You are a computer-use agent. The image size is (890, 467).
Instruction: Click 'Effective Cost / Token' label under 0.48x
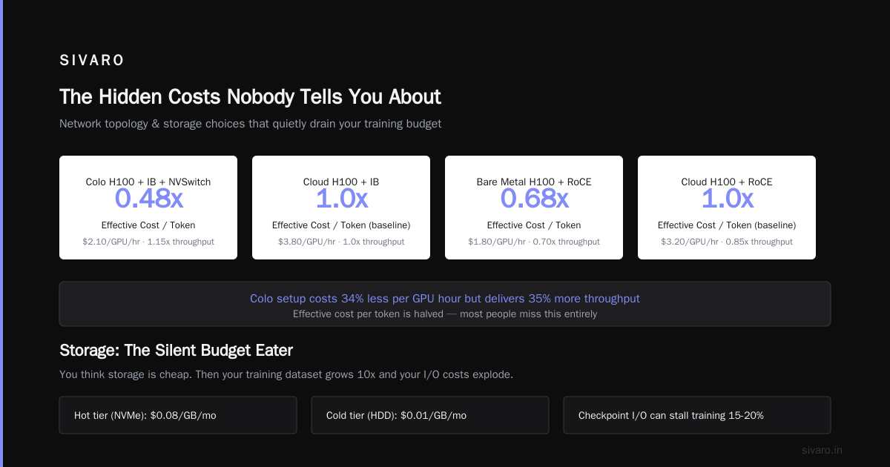point(148,225)
